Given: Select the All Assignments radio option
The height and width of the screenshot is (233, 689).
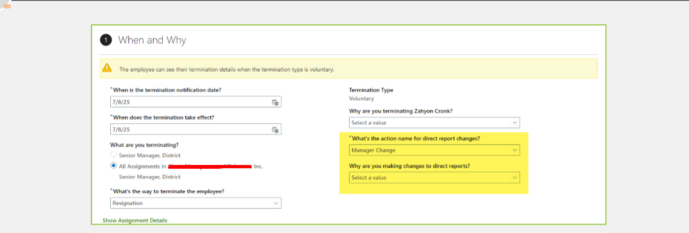Looking at the screenshot, I should click(113, 166).
